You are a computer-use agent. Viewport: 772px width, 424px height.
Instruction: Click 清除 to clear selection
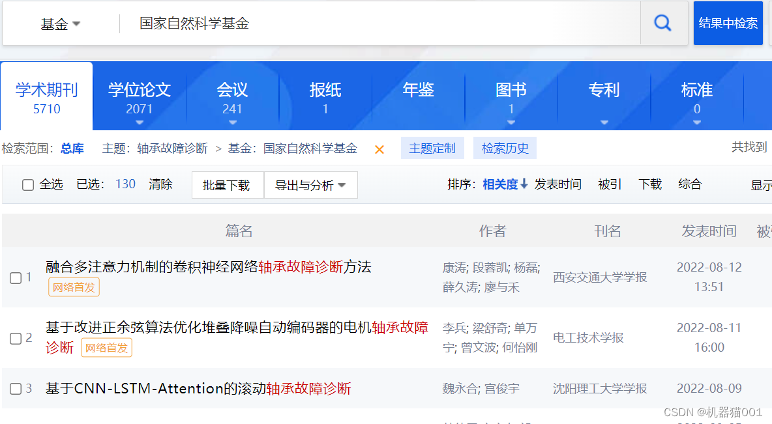coord(160,184)
